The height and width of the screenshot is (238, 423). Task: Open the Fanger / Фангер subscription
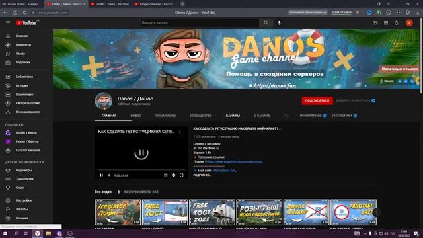click(x=26, y=141)
